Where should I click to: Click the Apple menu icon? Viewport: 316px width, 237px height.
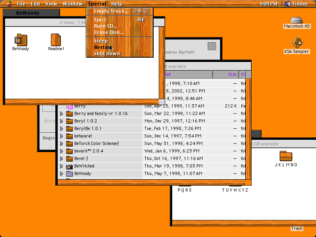pos(9,4)
